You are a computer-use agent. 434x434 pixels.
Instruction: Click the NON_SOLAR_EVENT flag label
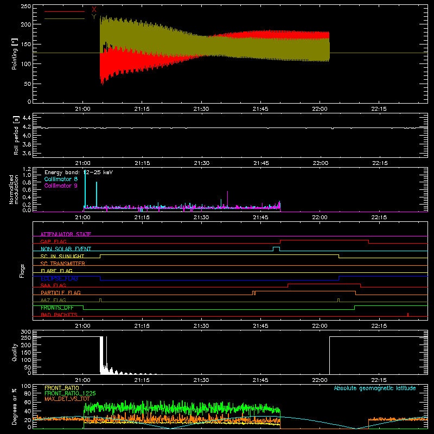point(66,249)
